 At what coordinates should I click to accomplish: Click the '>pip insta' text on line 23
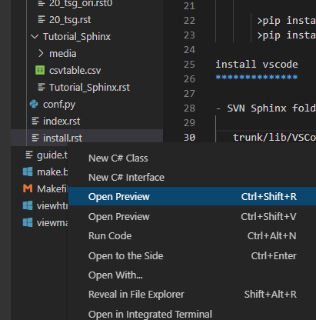click(286, 35)
